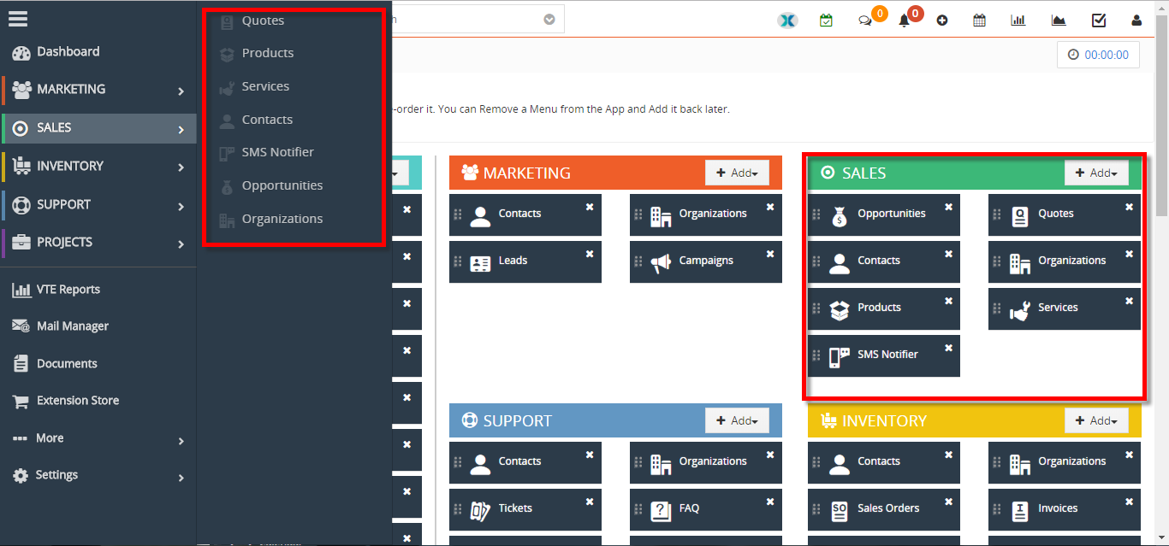Expand the INVENTORY sidebar menu

pos(98,167)
